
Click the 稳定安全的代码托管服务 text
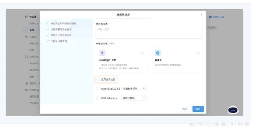[63, 23]
